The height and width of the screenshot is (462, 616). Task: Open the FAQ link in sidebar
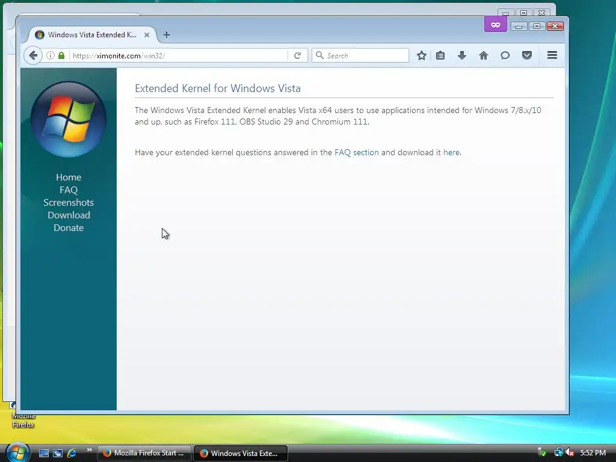[69, 189]
